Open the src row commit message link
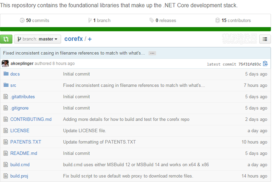This screenshot has width=273, height=182. (134, 86)
